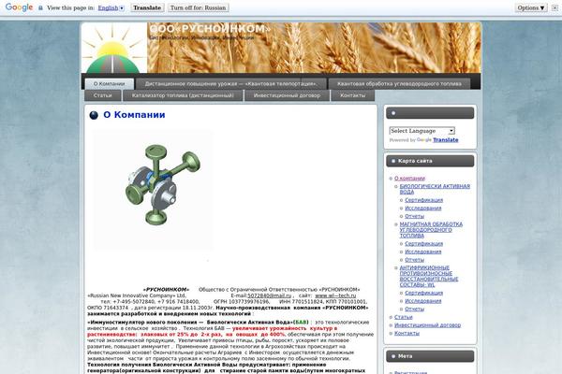Open 'О компании' sitemap link
Viewport: 562px width, 374px height.
(x=409, y=179)
